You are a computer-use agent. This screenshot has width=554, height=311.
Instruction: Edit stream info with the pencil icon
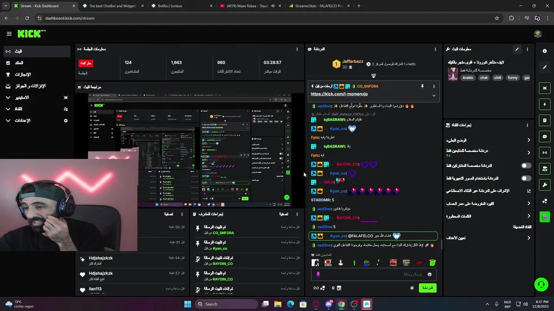(x=517, y=49)
